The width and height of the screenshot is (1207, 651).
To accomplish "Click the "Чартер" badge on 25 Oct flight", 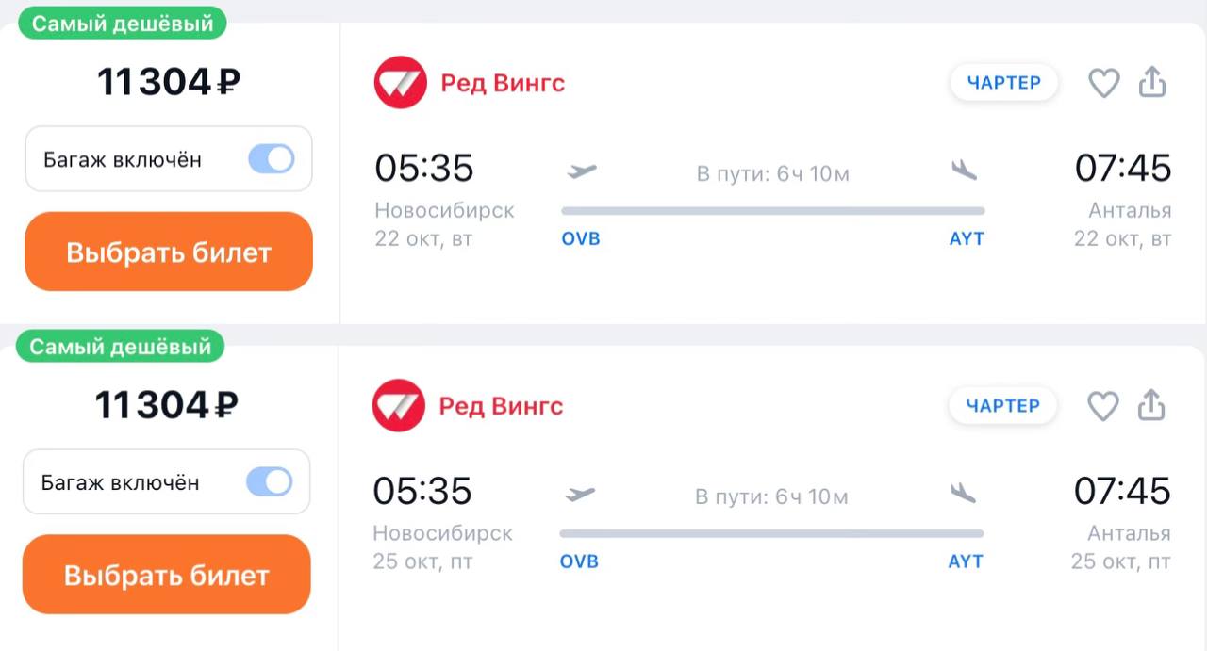I will pos(1002,406).
